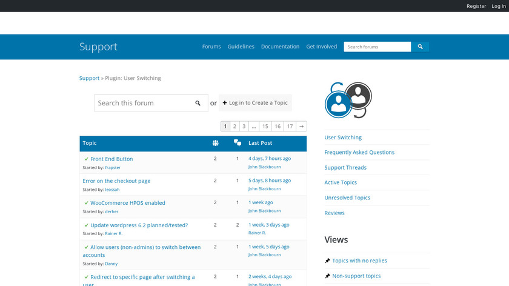The image size is (509, 286).
Task: Go to next page arrow in pagination
Action: [x=301, y=126]
